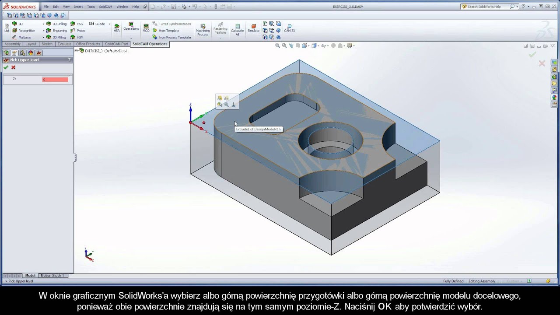Select the CAM ZX view
Screen dimensions: 560x315
click(290, 28)
